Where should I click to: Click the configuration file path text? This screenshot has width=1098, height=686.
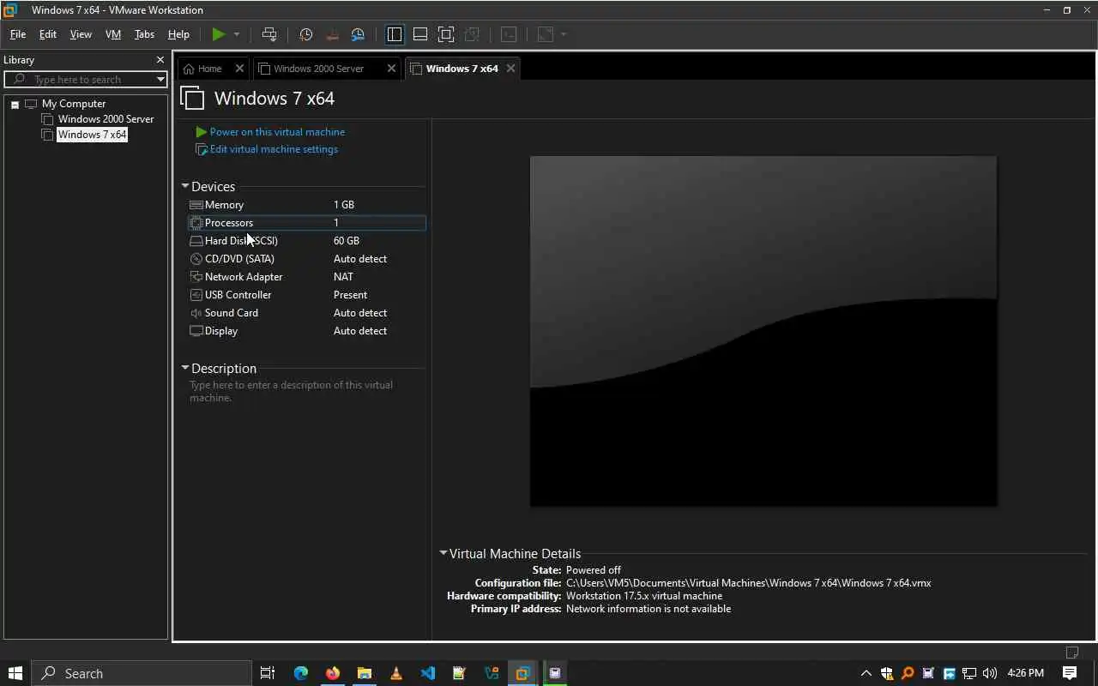point(748,583)
